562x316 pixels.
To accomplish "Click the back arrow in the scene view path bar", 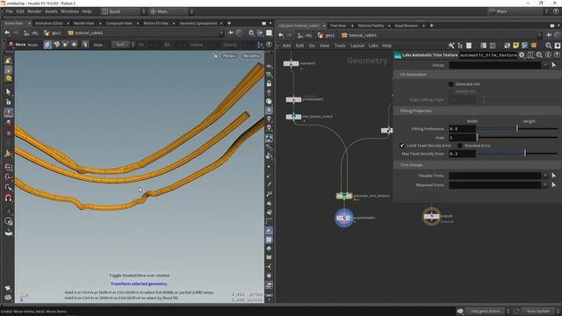I will [x=7, y=33].
